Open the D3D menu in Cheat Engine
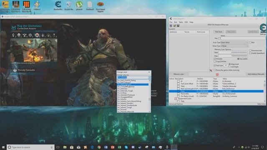 pyautogui.click(x=186, y=22)
